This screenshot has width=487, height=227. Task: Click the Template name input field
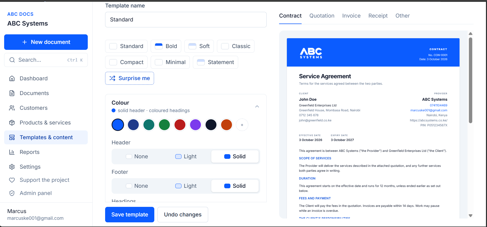186,20
